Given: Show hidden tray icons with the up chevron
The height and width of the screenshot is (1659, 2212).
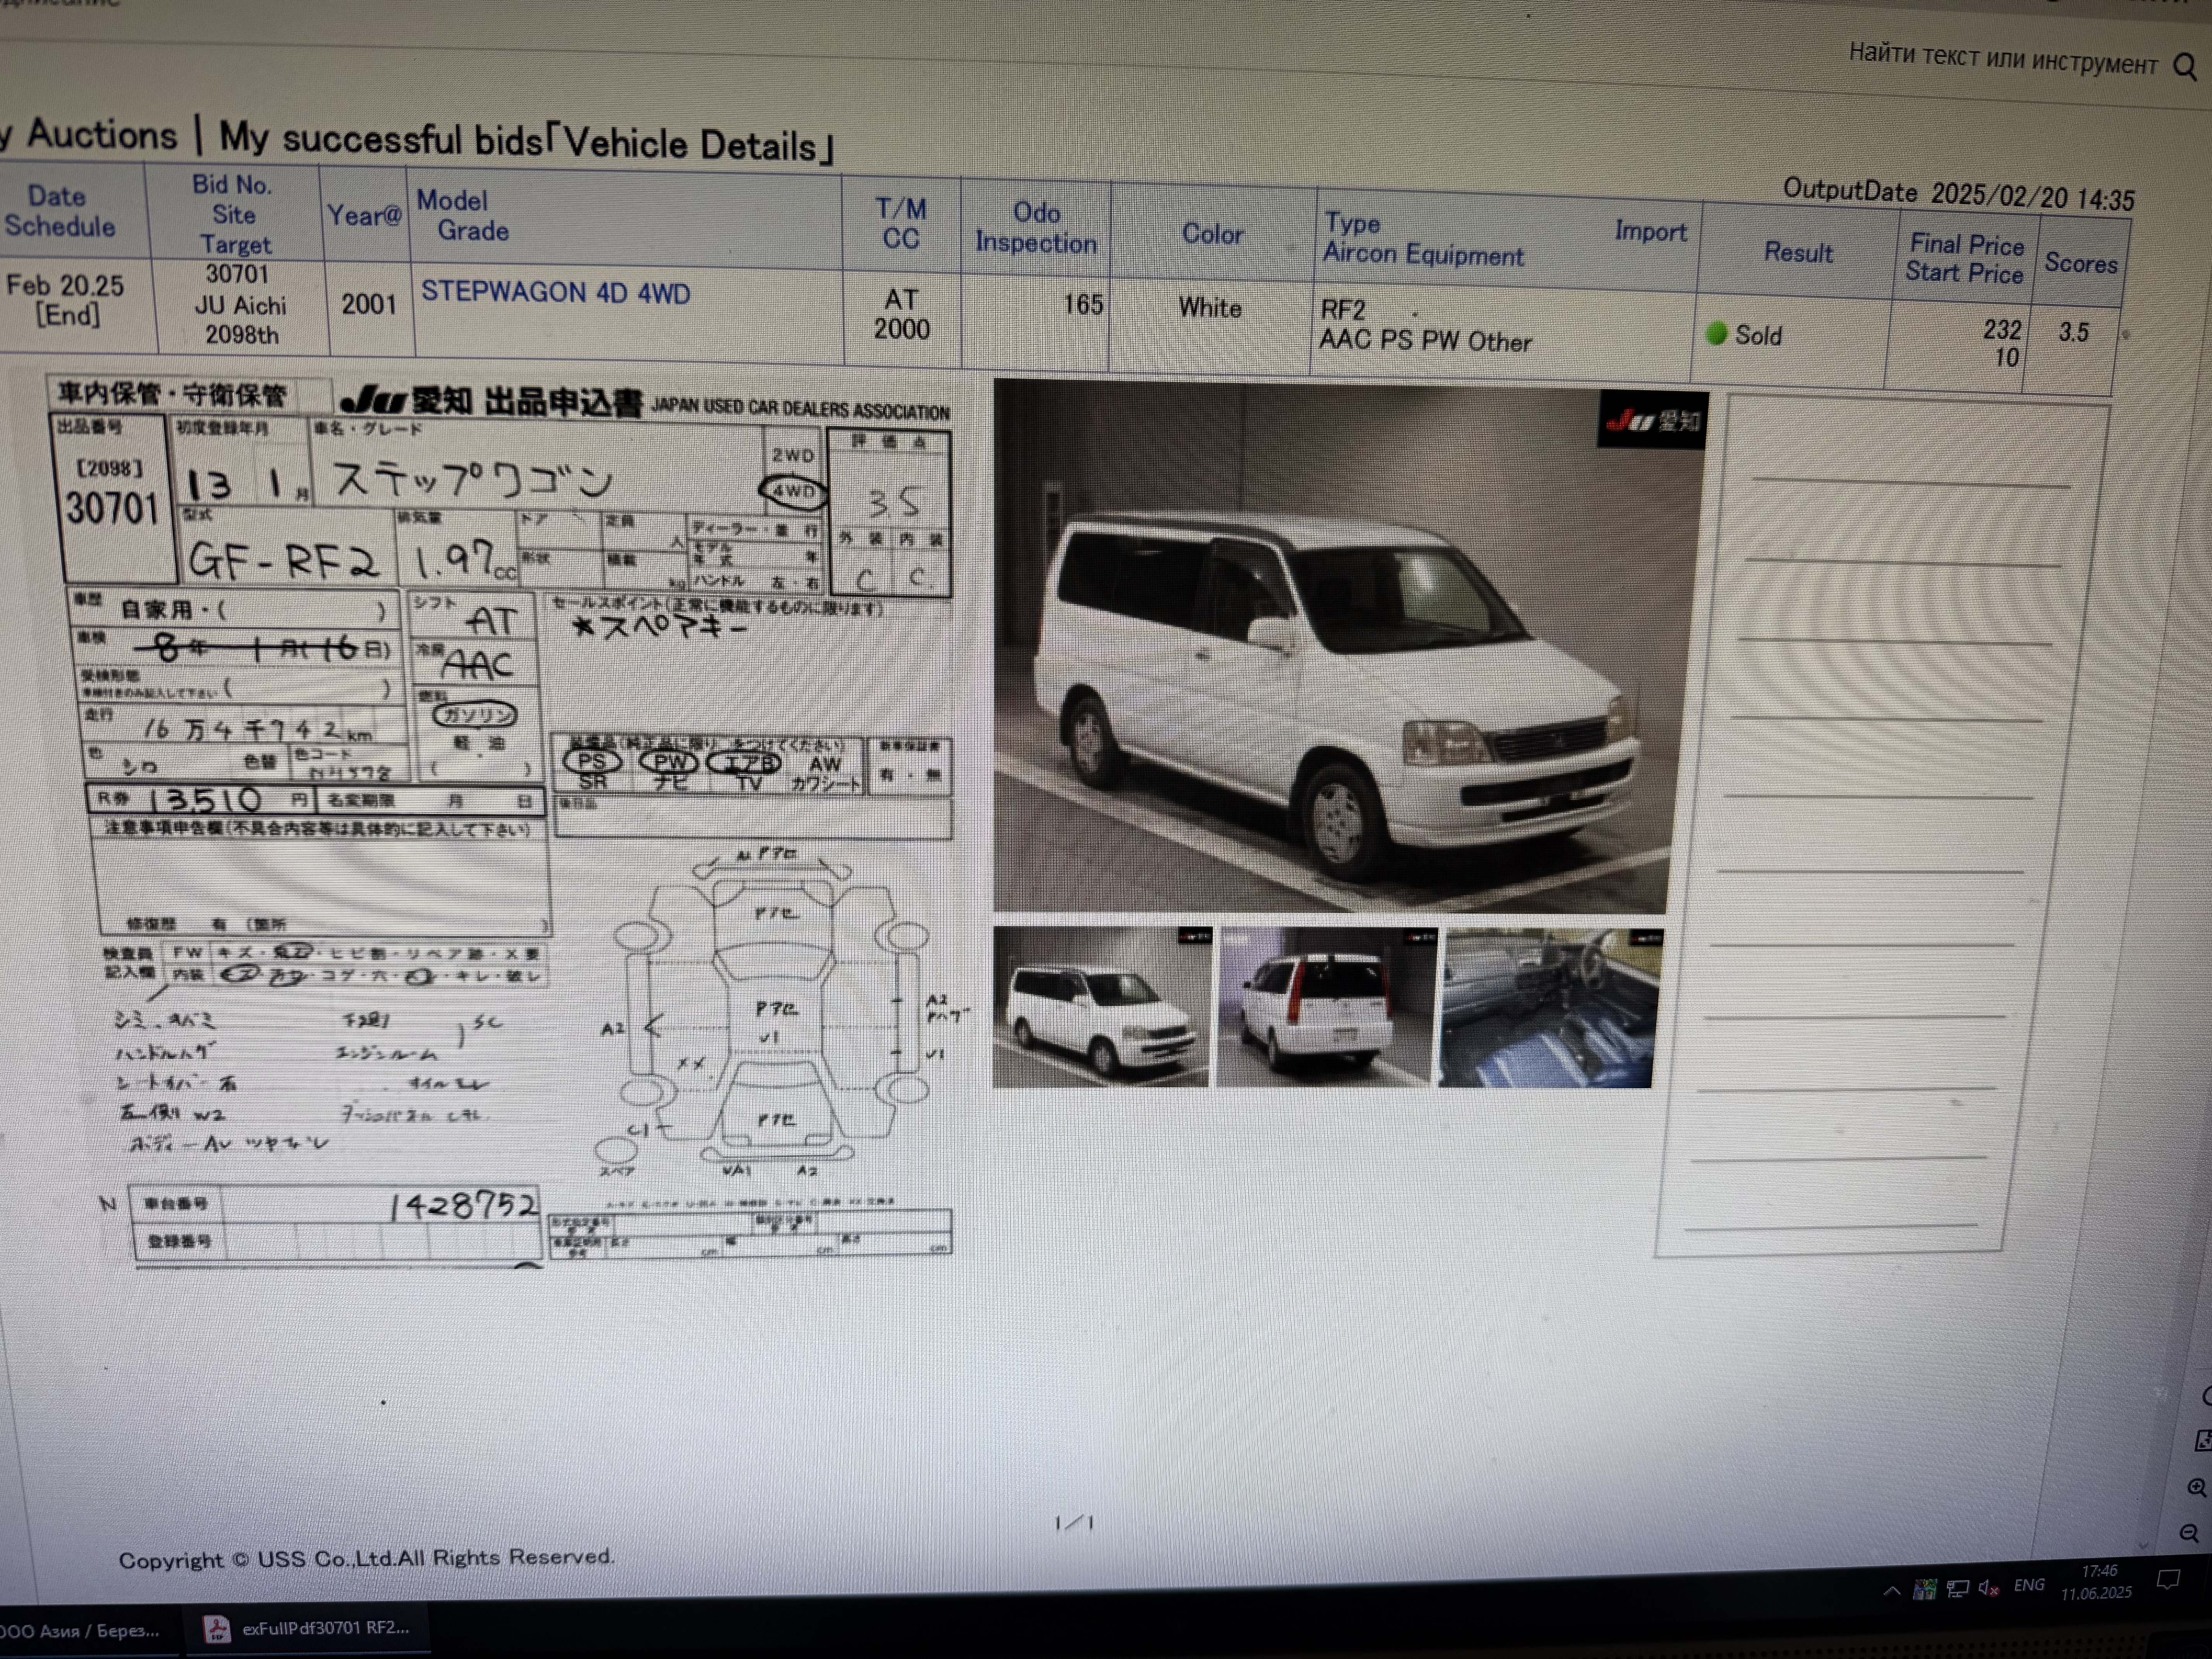Looking at the screenshot, I should point(1891,1590).
